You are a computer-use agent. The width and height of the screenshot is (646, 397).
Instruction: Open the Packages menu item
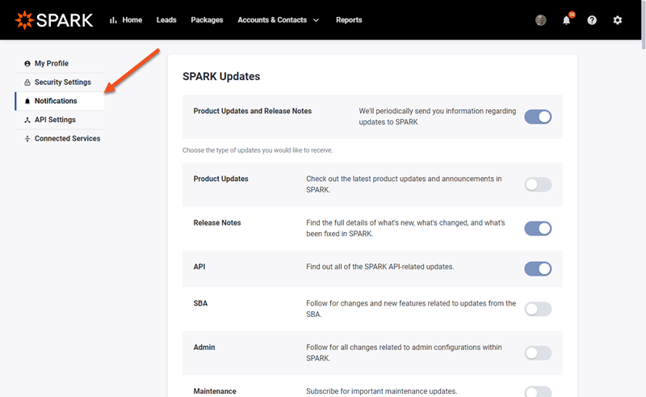coord(207,19)
